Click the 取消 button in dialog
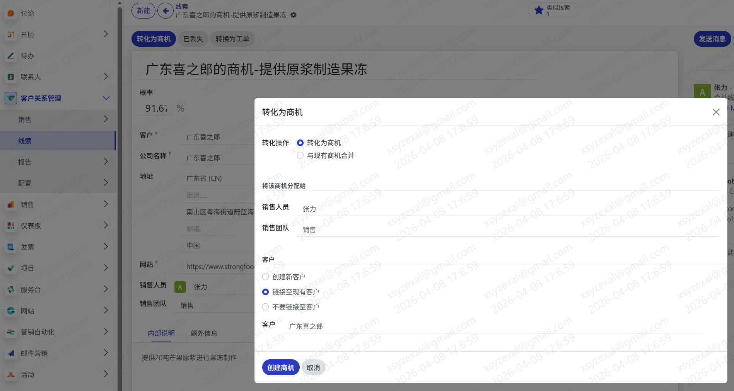Viewport: 734px width, 391px height. click(x=313, y=367)
